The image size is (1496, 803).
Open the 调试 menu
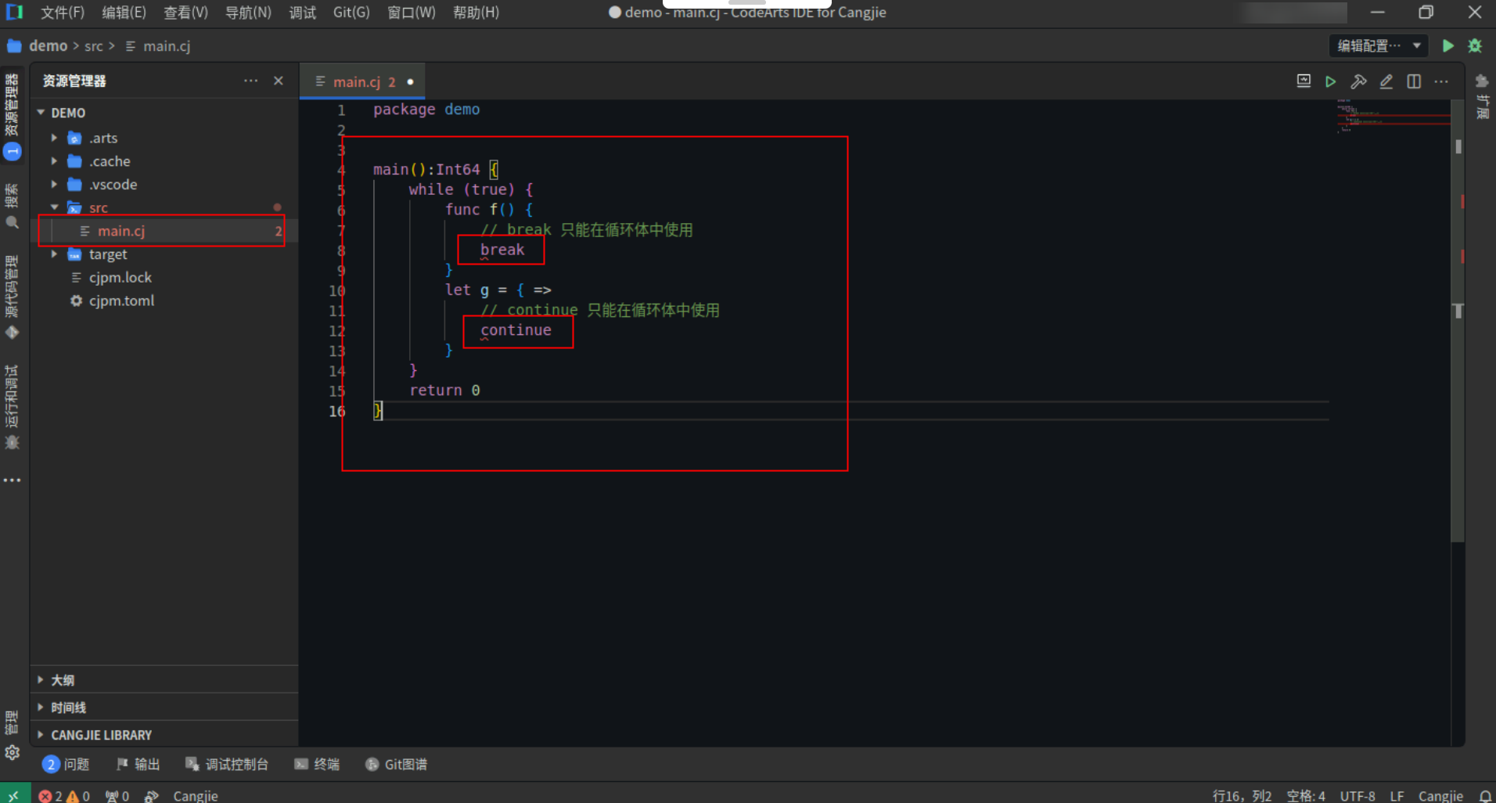click(x=302, y=13)
